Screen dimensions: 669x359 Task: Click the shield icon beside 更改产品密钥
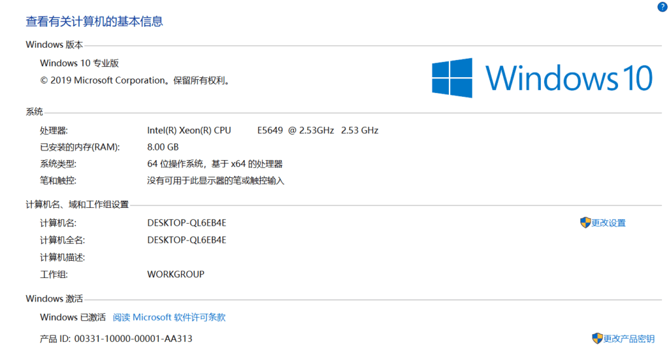pos(597,338)
